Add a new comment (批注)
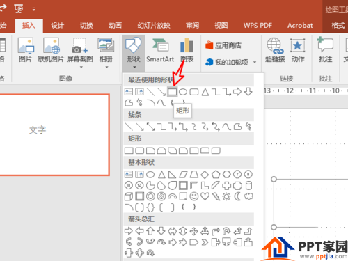Image resolution: width=348 pixels, height=261 pixels. coord(326,50)
